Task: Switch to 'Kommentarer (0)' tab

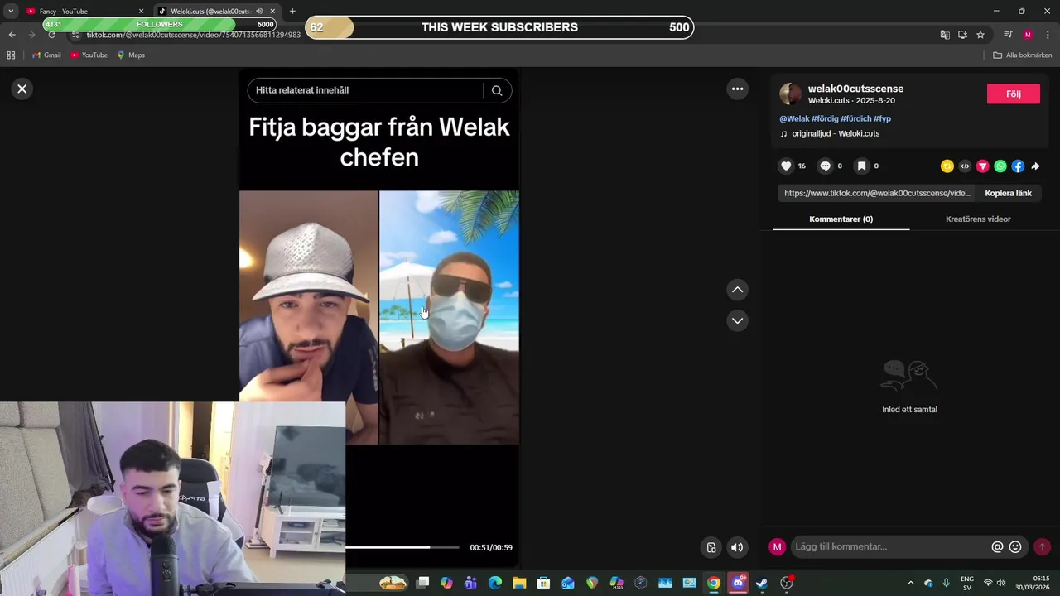Action: pos(841,219)
